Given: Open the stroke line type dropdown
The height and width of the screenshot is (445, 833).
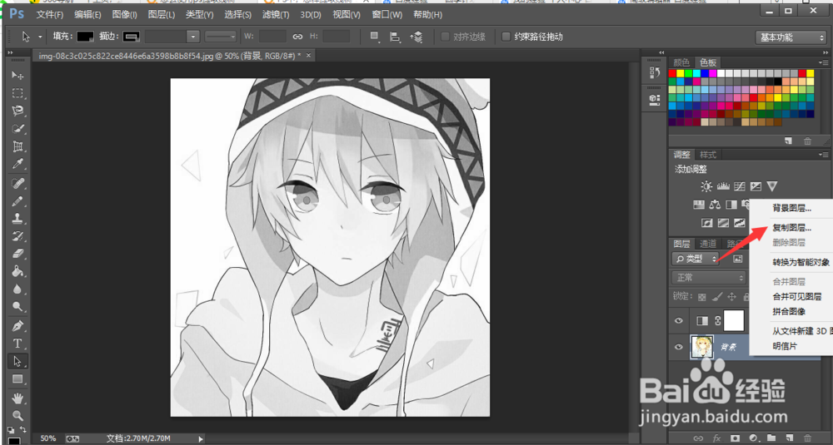Looking at the screenshot, I should click(x=221, y=37).
